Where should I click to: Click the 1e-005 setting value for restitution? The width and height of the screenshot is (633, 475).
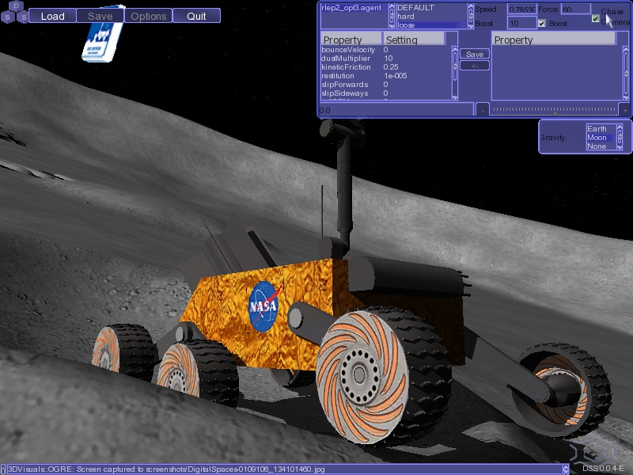(395, 76)
